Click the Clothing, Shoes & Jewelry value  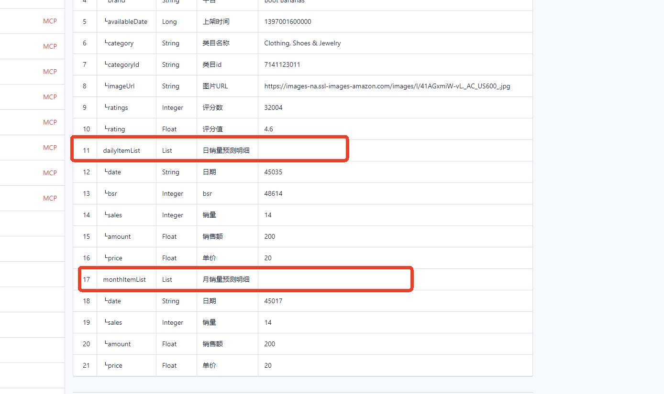coord(302,43)
